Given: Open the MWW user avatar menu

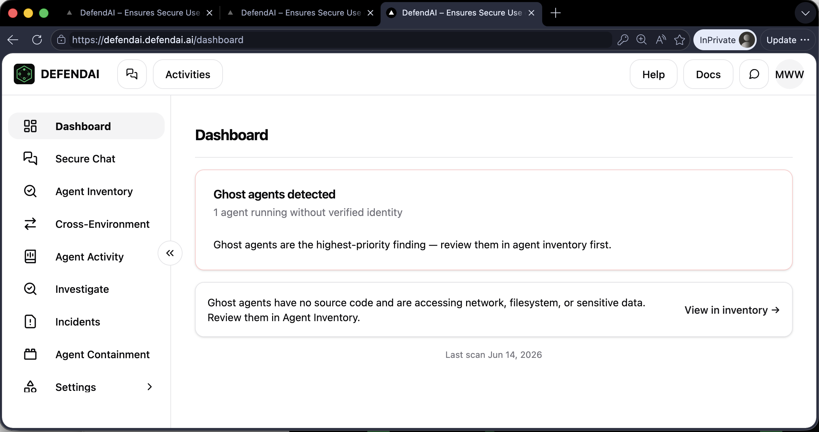Looking at the screenshot, I should (x=789, y=74).
